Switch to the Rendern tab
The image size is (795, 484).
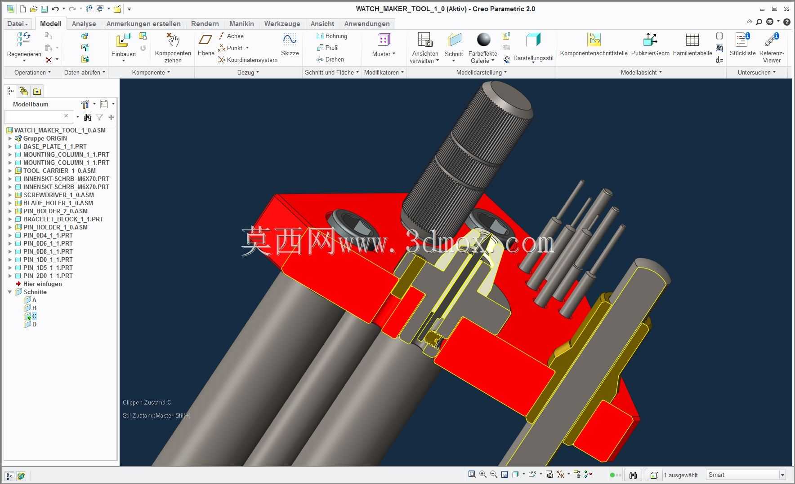(x=205, y=24)
